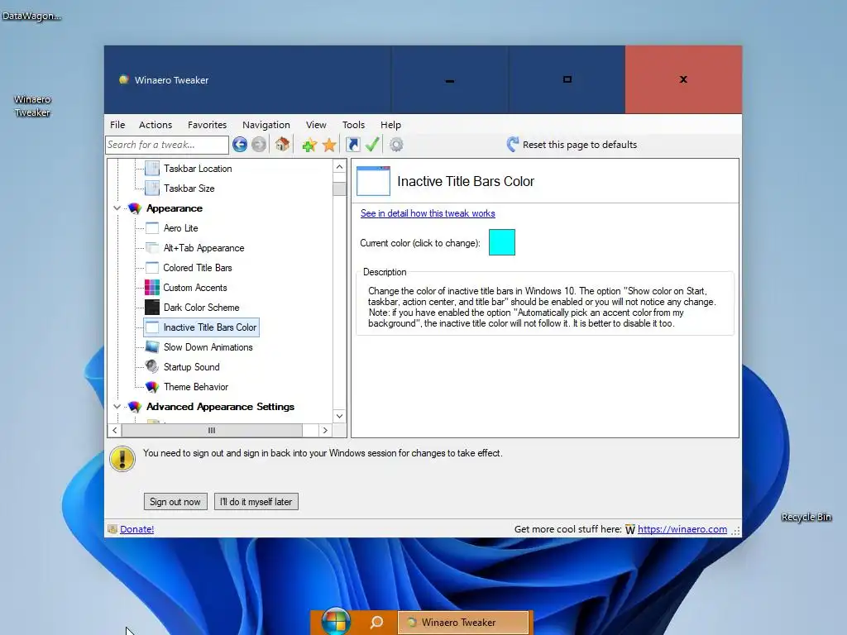Click the tree scrollbar up arrow

coord(339,166)
